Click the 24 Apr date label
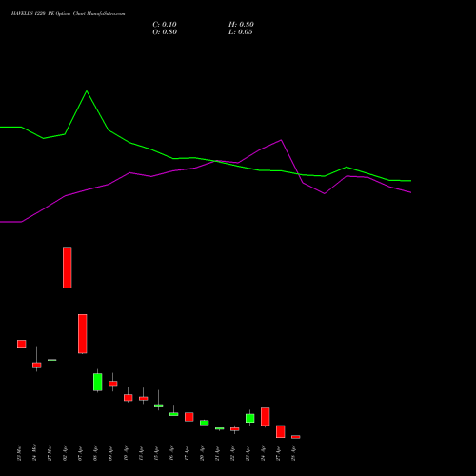Image resolution: width=476 pixels, height=476 pixels. click(263, 453)
